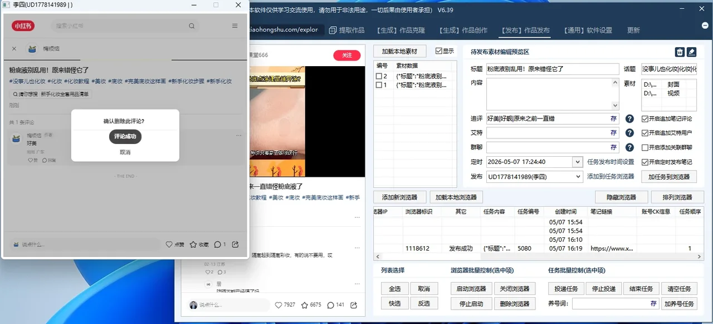The image size is (713, 324).
Task: Click the 小红书 logo in front window
Action: 23,26
